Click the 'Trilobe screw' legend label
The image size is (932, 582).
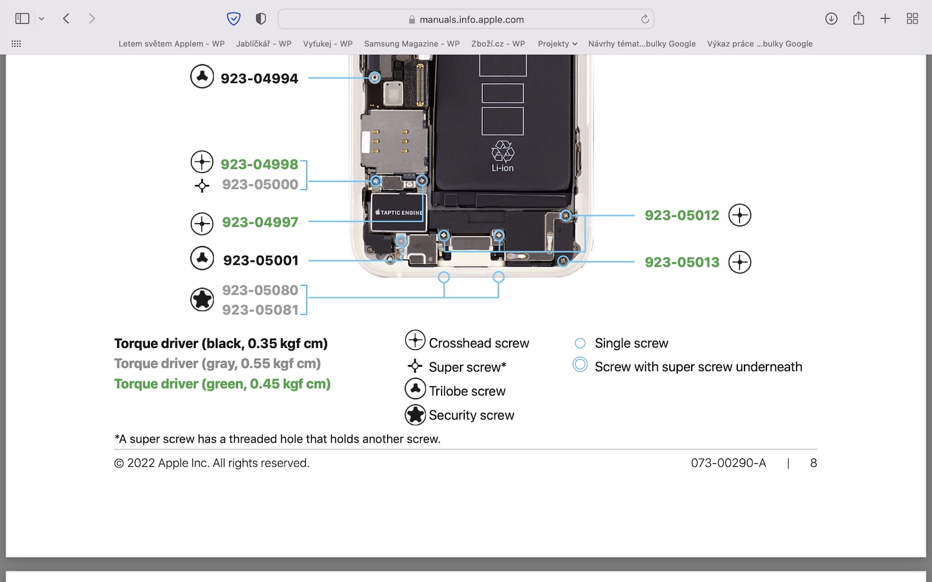pyautogui.click(x=467, y=392)
